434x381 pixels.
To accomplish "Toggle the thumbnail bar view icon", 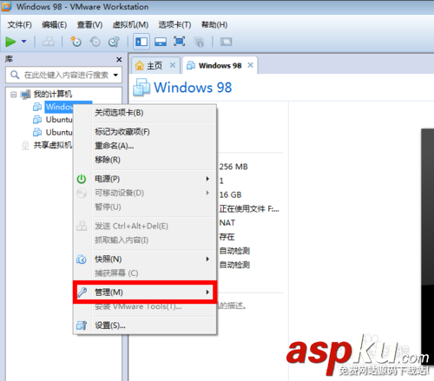I will pyautogui.click(x=161, y=42).
